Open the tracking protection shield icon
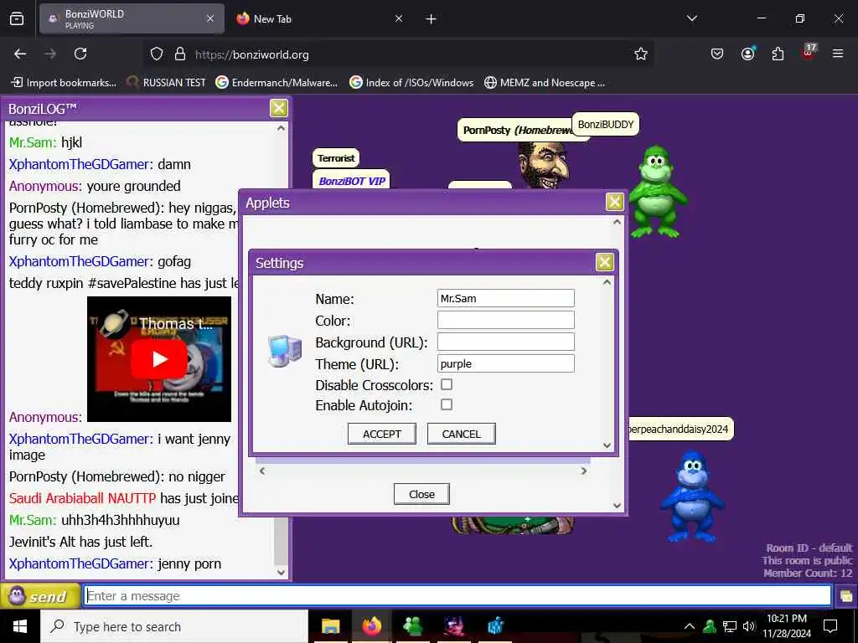 (x=157, y=54)
